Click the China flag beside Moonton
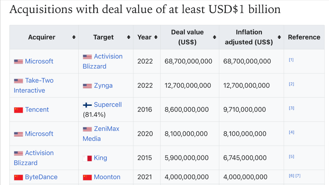The width and height of the screenshot is (329, 185). [87, 177]
